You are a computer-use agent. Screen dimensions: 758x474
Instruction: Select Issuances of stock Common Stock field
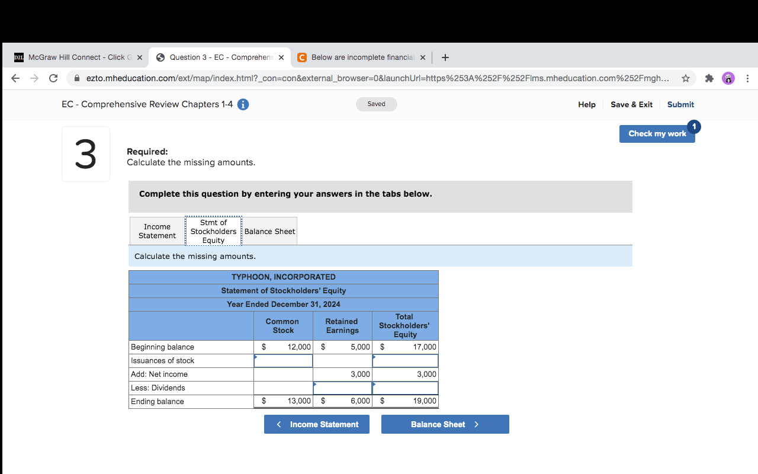point(284,361)
